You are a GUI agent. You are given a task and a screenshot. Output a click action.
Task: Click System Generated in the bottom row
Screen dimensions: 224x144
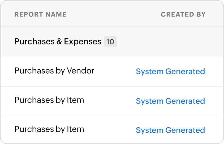point(170,130)
